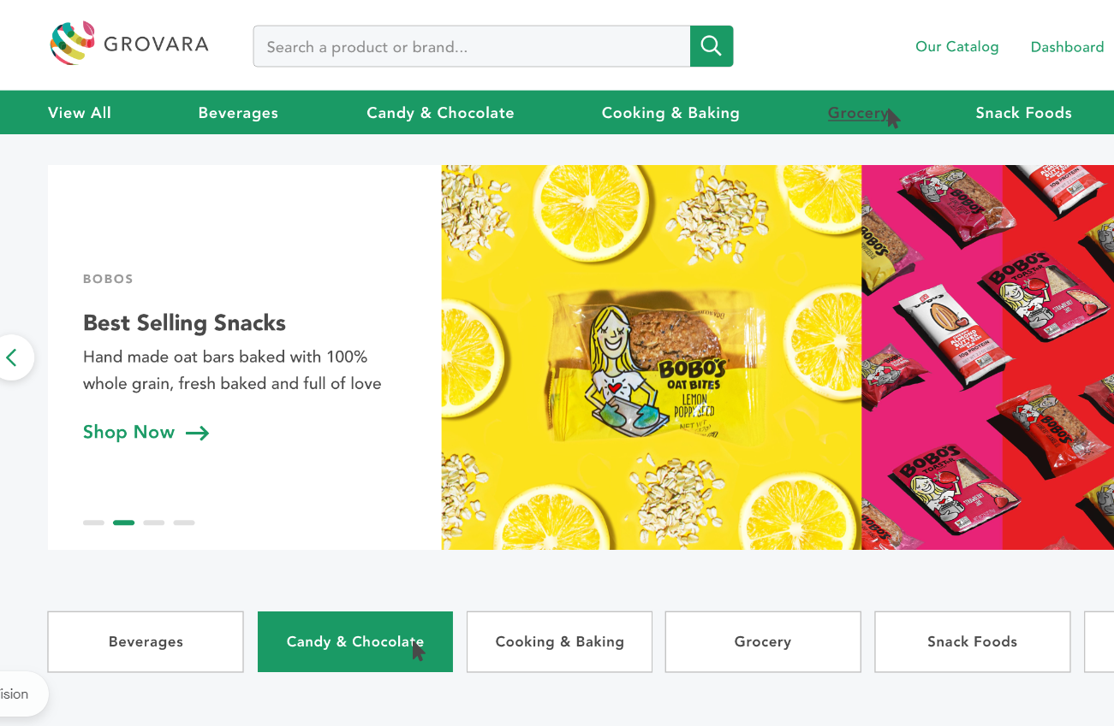Screen dimensions: 1114x726
Task: Open Beverages in the green navigation bar
Action: [238, 113]
